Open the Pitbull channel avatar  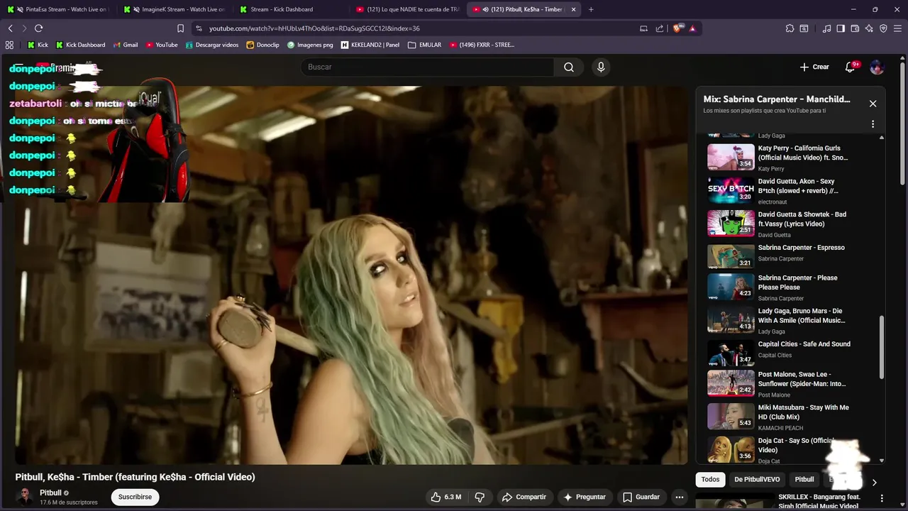tap(25, 497)
